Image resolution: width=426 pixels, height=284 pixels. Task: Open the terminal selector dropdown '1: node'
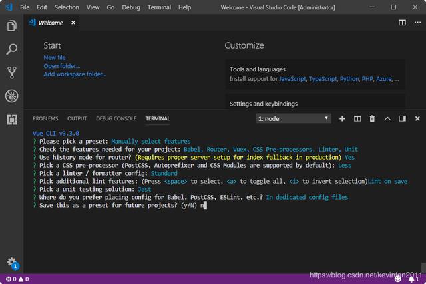tap(294, 118)
